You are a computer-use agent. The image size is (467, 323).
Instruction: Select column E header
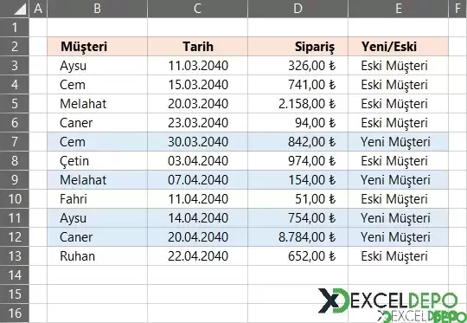[398, 9]
